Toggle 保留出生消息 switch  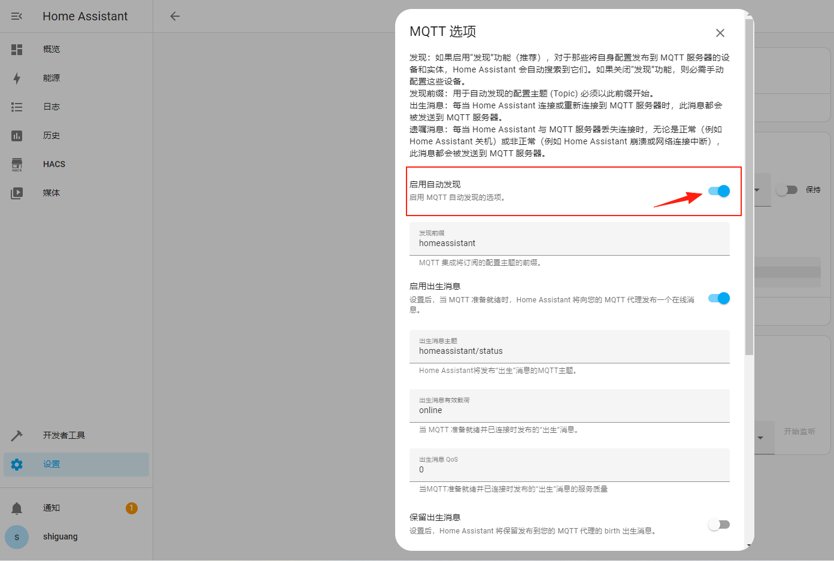718,524
